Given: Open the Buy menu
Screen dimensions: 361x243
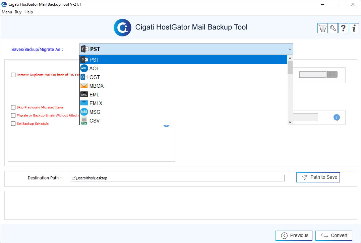Looking at the screenshot, I should 18,12.
